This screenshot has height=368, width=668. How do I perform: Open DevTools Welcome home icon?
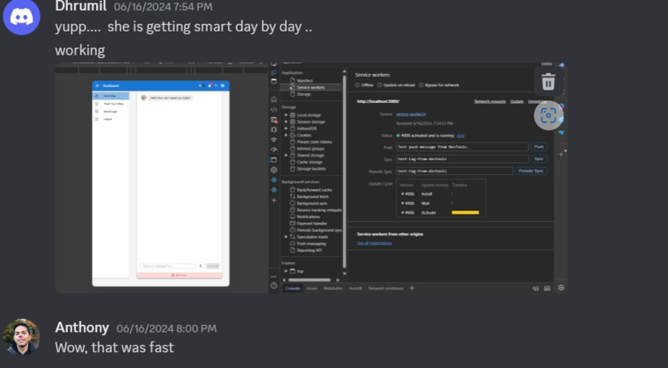pos(273,99)
